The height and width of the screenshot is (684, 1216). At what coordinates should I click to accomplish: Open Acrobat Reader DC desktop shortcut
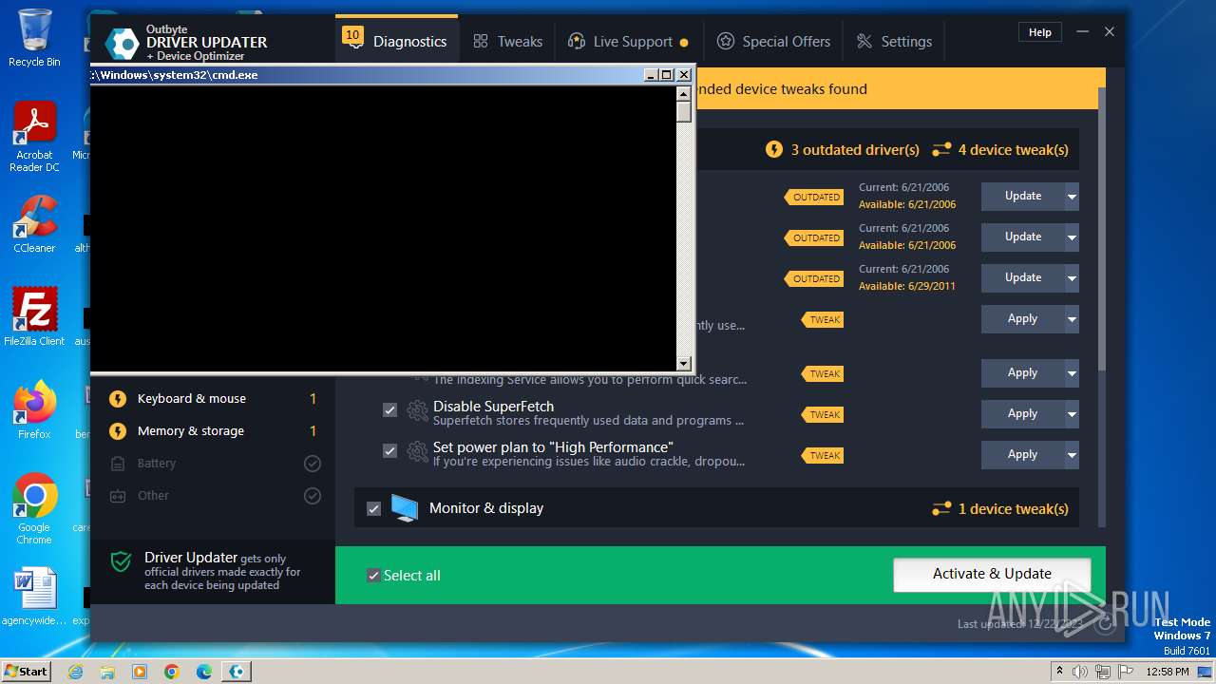tap(34, 137)
